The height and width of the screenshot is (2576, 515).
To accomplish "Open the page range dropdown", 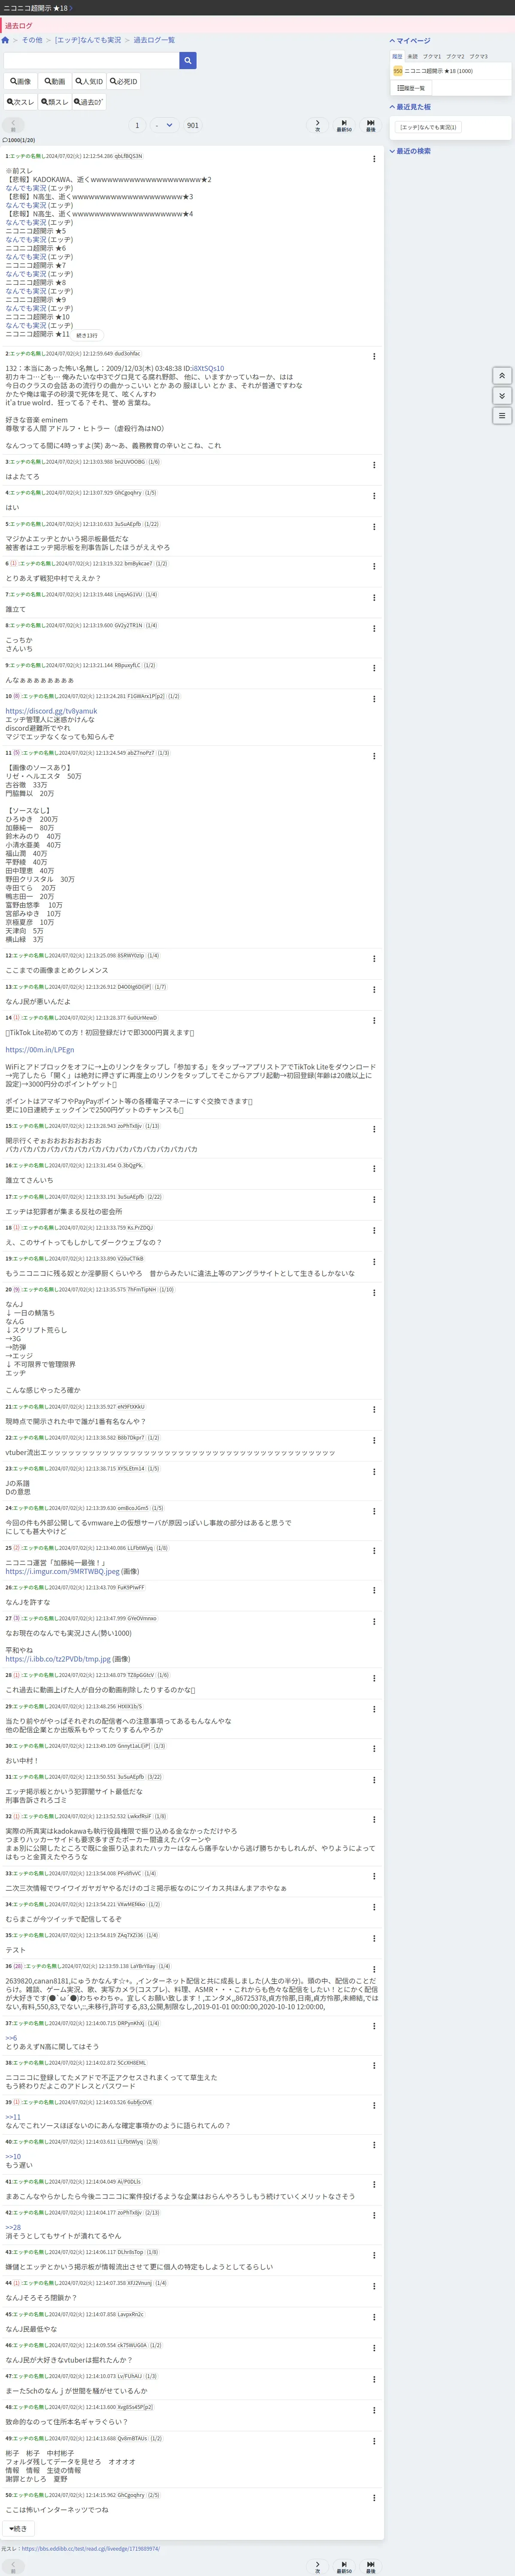I will [164, 126].
